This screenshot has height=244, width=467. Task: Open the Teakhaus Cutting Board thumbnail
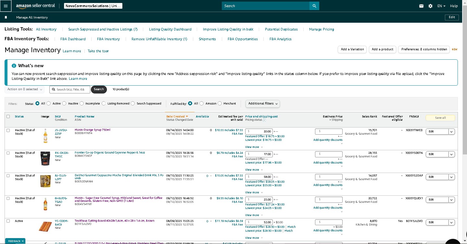pyautogui.click(x=45, y=226)
